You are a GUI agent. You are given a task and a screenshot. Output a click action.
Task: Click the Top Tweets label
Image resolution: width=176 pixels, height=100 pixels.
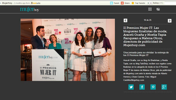click(140, 3)
